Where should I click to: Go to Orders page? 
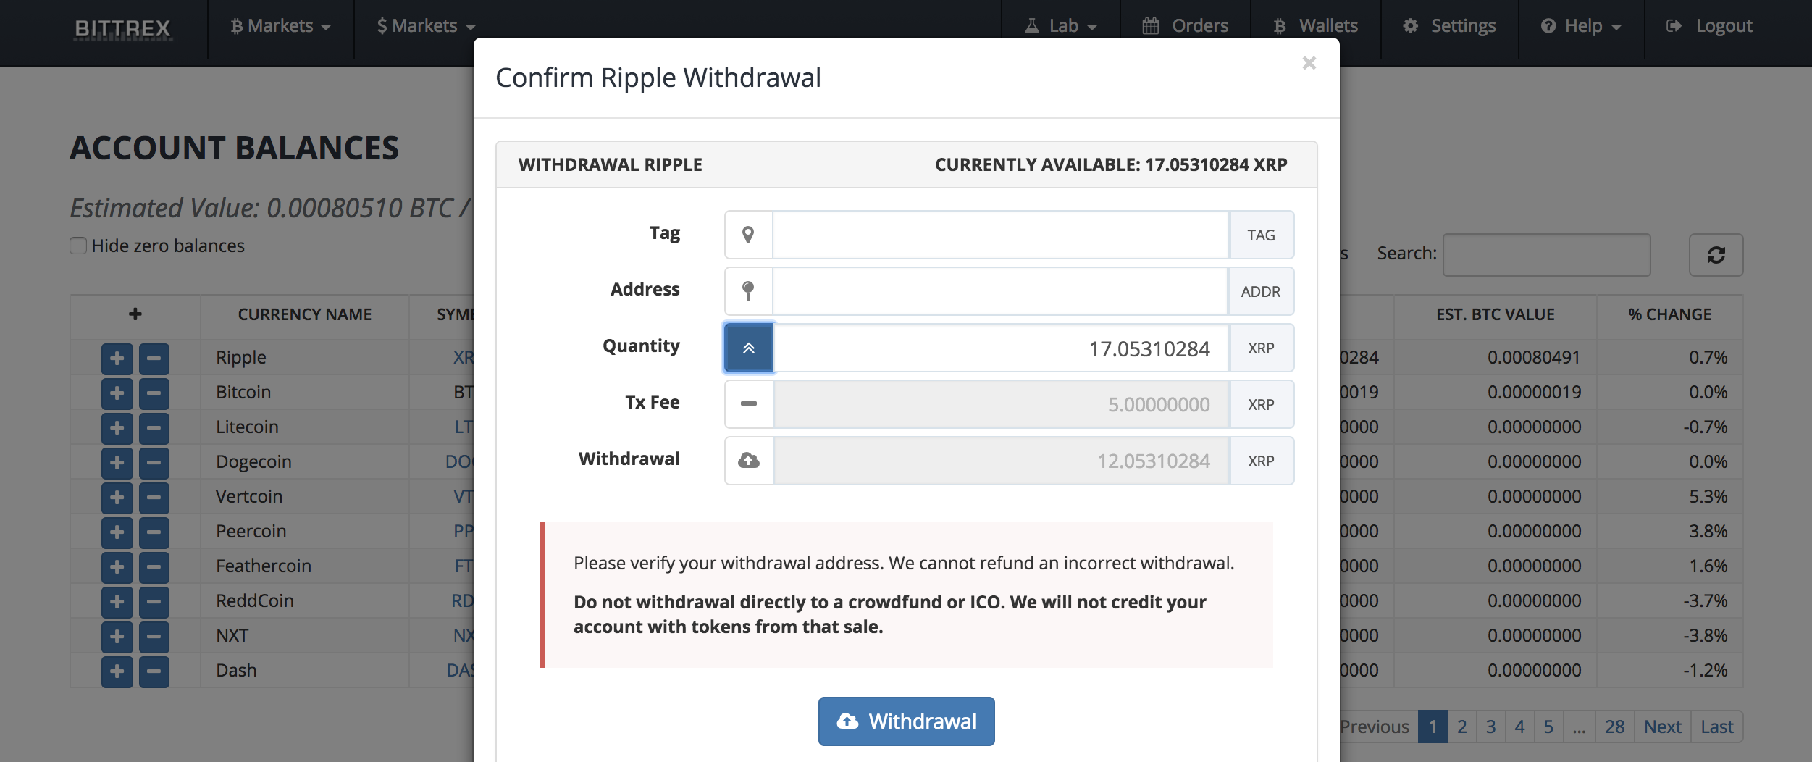pos(1186,26)
